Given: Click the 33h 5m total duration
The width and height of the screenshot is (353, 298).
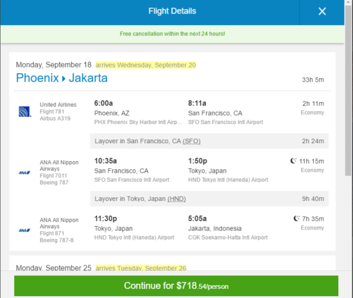Looking at the screenshot, I should pyautogui.click(x=313, y=80).
